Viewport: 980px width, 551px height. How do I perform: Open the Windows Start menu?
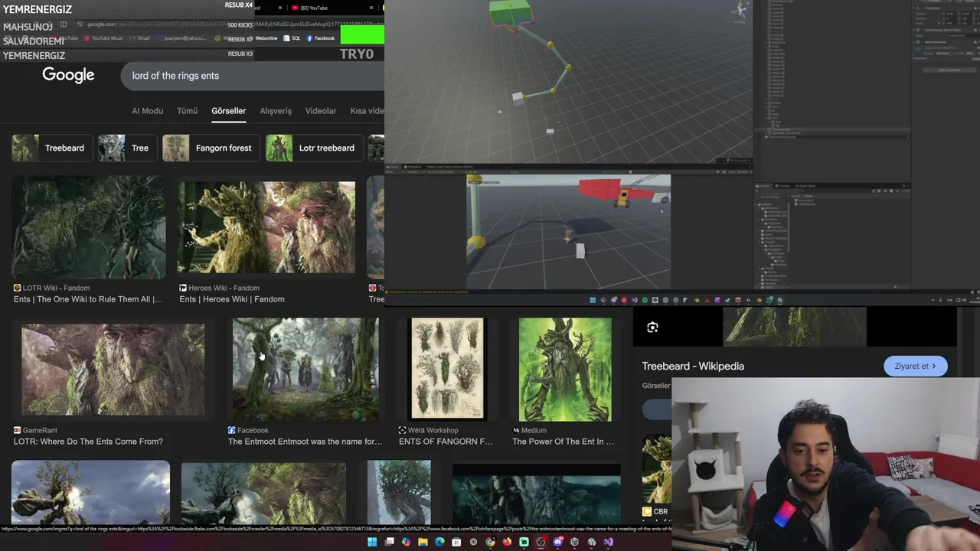(372, 542)
